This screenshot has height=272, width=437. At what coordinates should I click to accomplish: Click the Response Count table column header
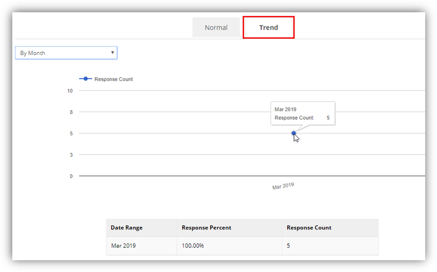[x=309, y=228]
